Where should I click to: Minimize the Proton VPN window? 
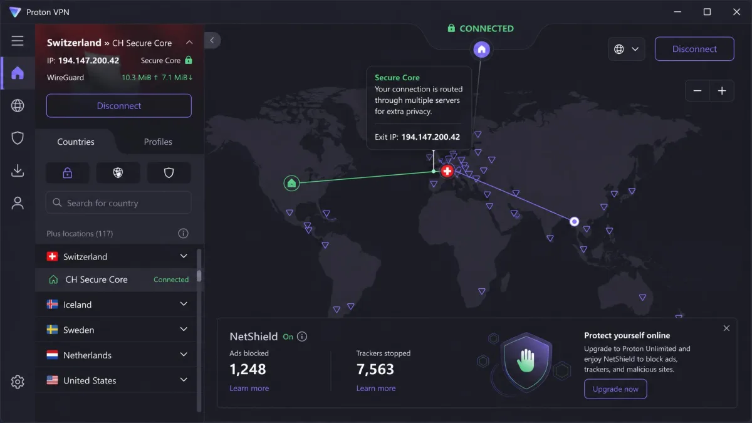tap(678, 12)
